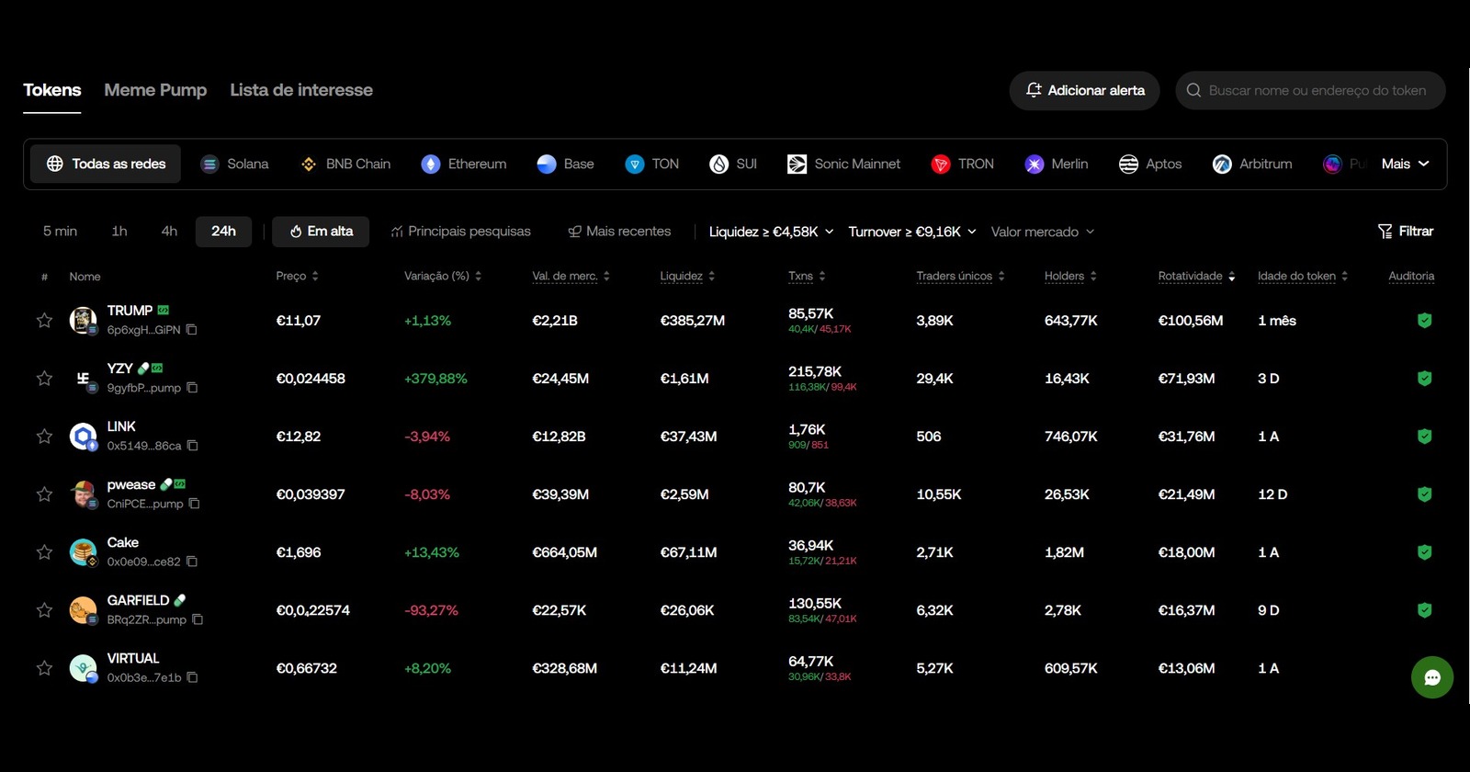1470x772 pixels.
Task: Select the 24h timeframe
Action: [x=223, y=231]
